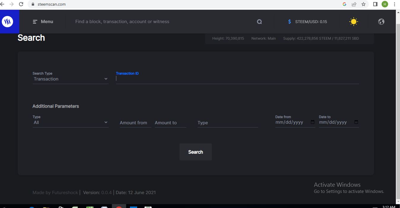Click the Transaction ID input field
Screen dimensions: 400x208
click(237, 79)
